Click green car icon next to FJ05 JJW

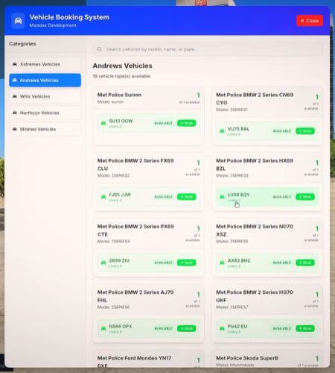coord(103,197)
